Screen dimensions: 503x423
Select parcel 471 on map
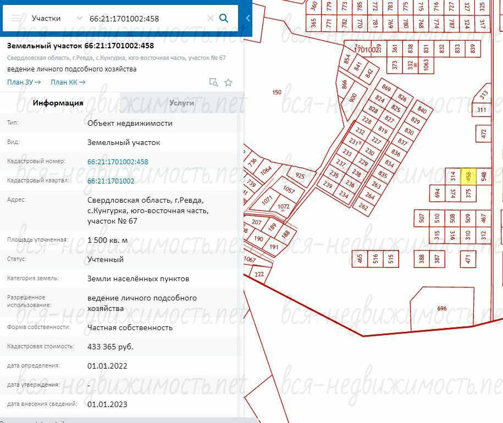tap(468, 259)
